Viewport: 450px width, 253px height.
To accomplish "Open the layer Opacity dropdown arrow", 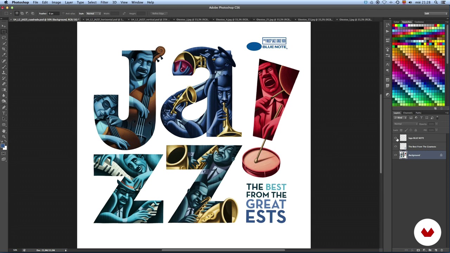I will (x=437, y=124).
